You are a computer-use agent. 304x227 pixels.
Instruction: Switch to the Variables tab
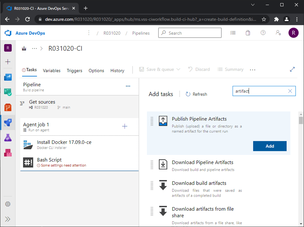click(x=52, y=71)
